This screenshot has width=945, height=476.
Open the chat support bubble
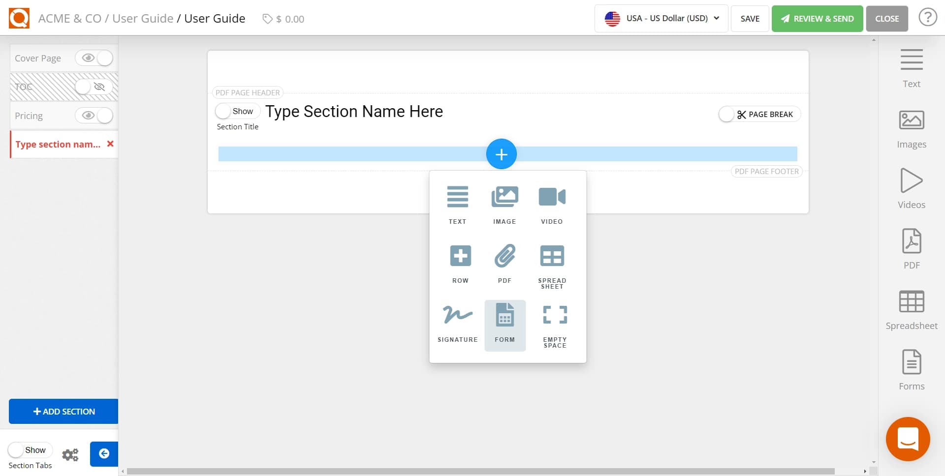tap(908, 439)
